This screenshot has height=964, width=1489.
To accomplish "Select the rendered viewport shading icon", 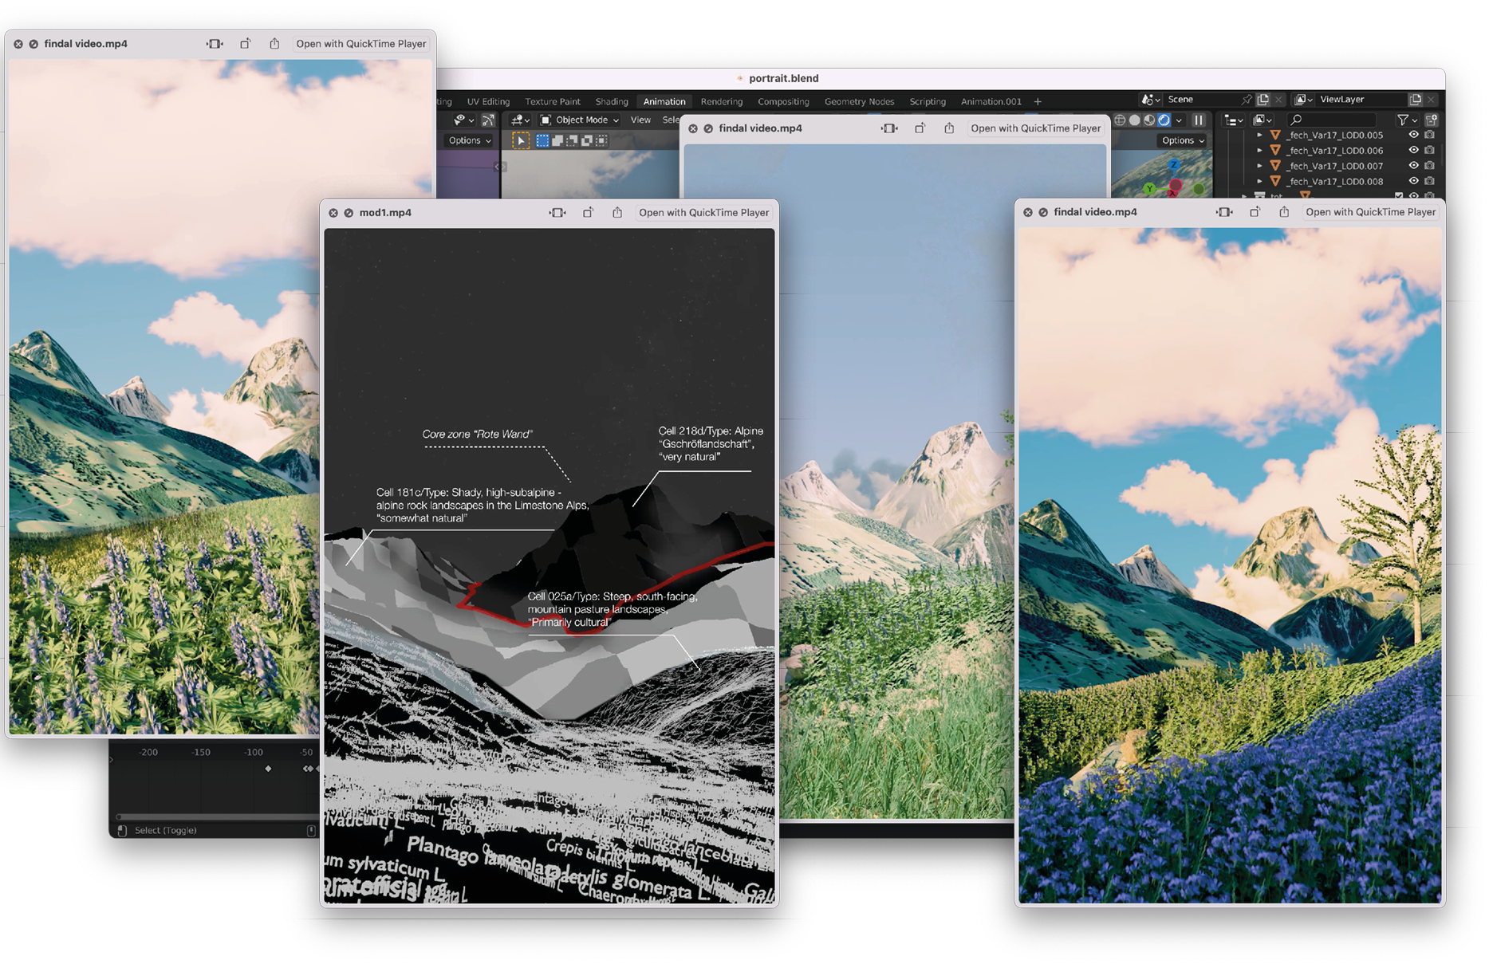I will pos(1164,120).
